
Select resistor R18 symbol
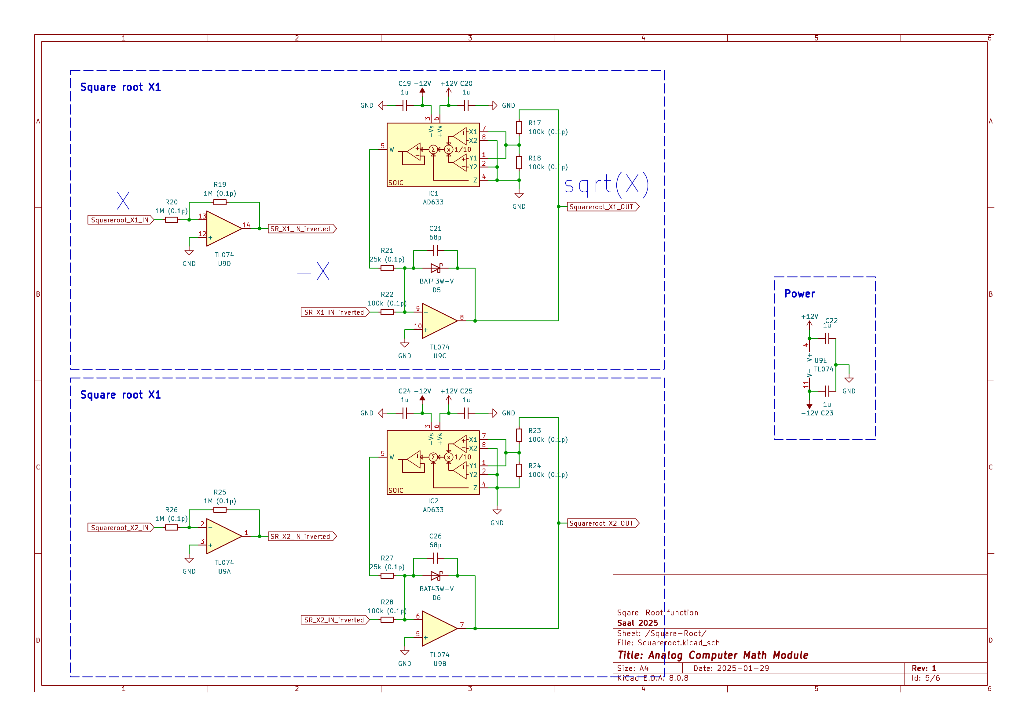click(x=519, y=163)
